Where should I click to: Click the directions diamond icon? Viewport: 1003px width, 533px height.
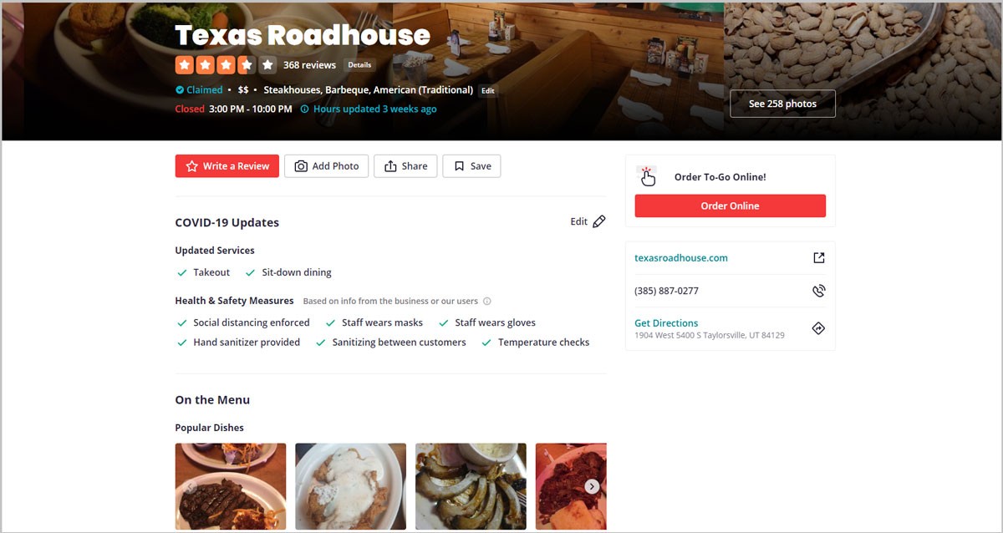click(x=818, y=329)
